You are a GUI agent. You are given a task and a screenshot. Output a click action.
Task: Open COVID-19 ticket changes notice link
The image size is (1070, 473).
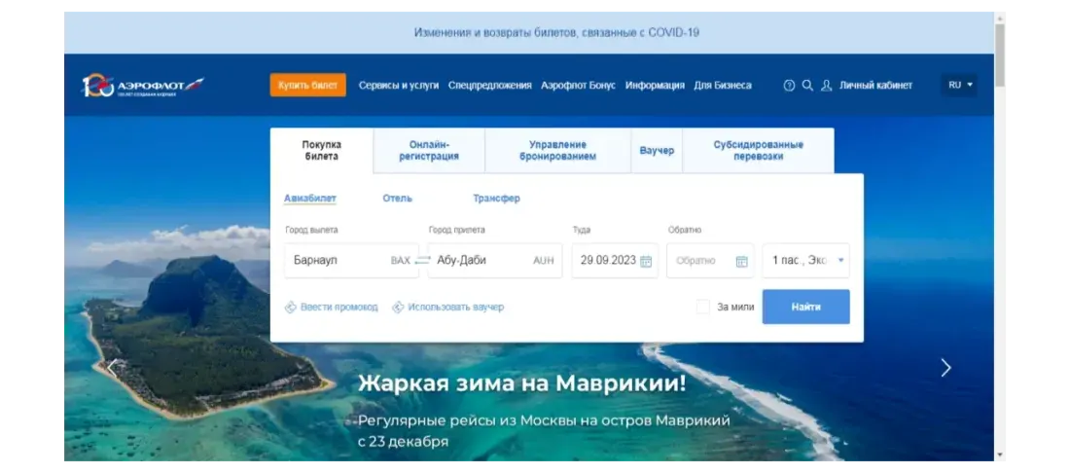[x=556, y=32]
